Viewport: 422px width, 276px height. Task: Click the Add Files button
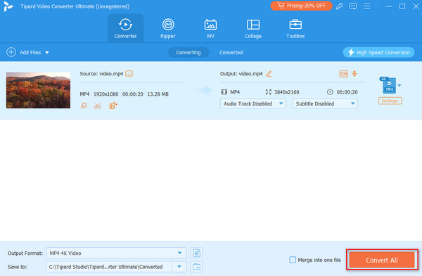tap(24, 52)
